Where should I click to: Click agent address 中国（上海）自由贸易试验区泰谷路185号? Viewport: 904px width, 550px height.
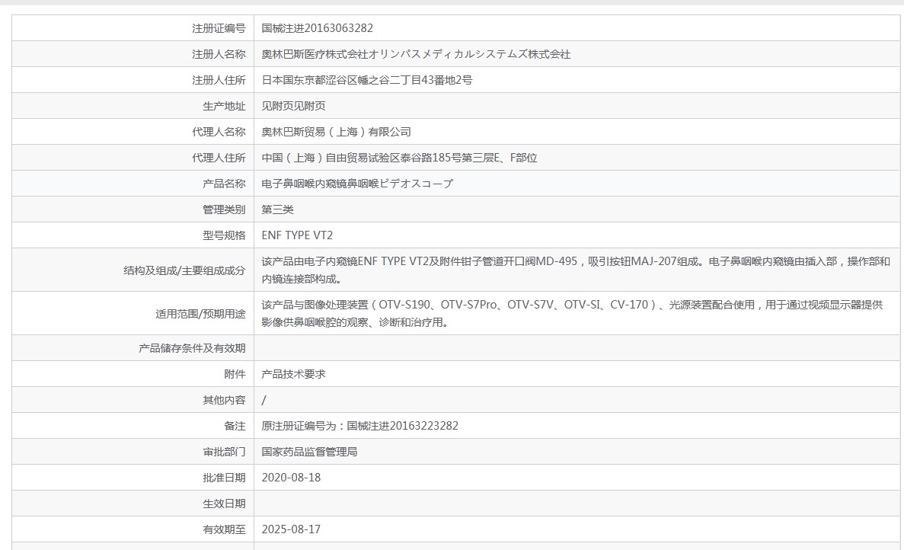[399, 158]
